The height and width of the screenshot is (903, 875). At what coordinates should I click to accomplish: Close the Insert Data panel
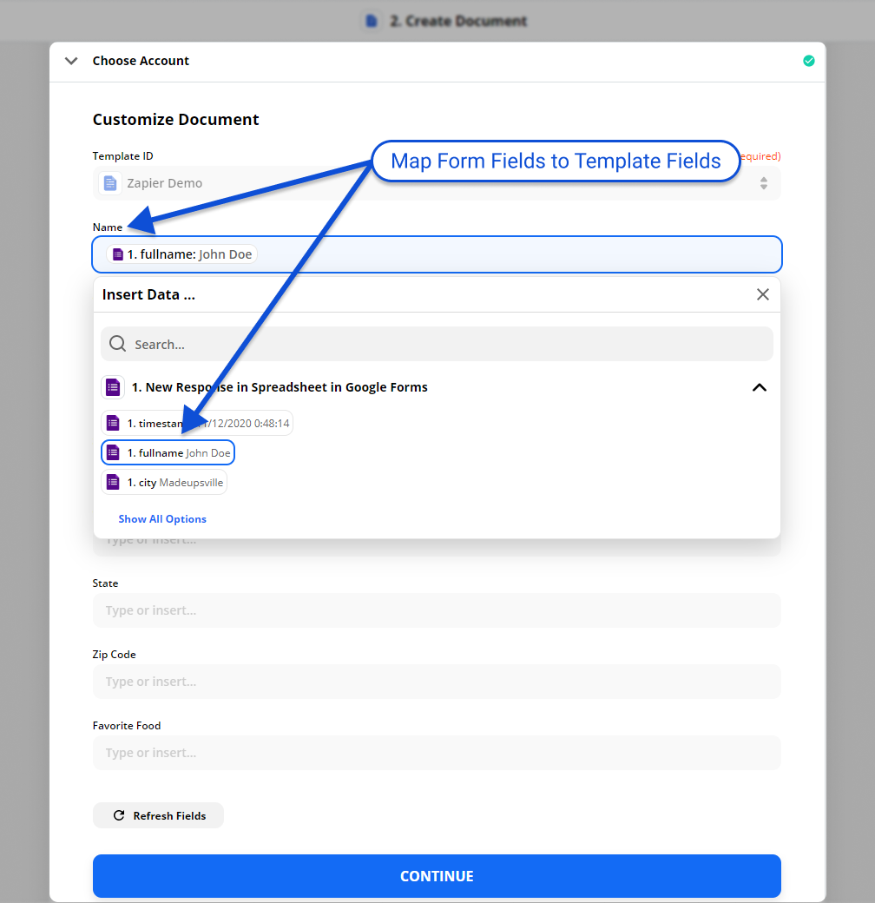coord(762,294)
